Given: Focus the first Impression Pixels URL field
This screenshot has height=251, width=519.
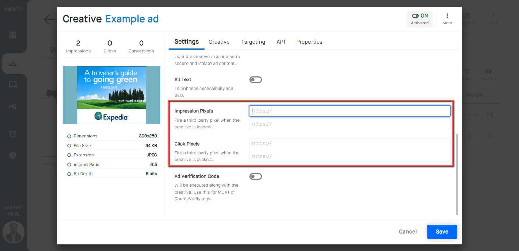Looking at the screenshot, I should point(350,111).
